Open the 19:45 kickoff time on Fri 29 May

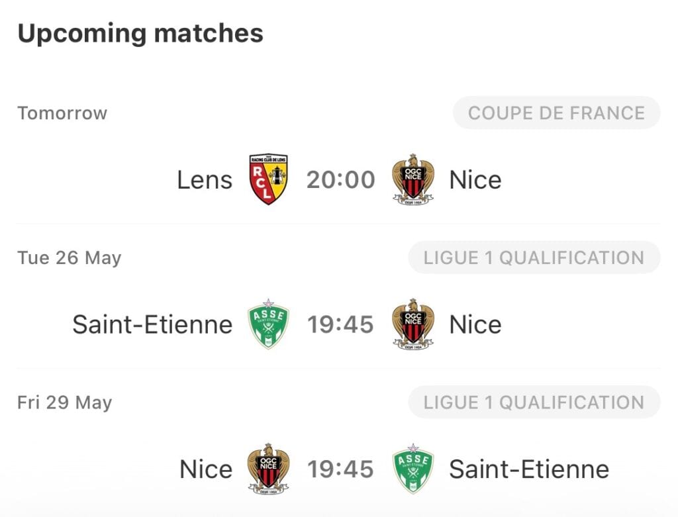[340, 469]
